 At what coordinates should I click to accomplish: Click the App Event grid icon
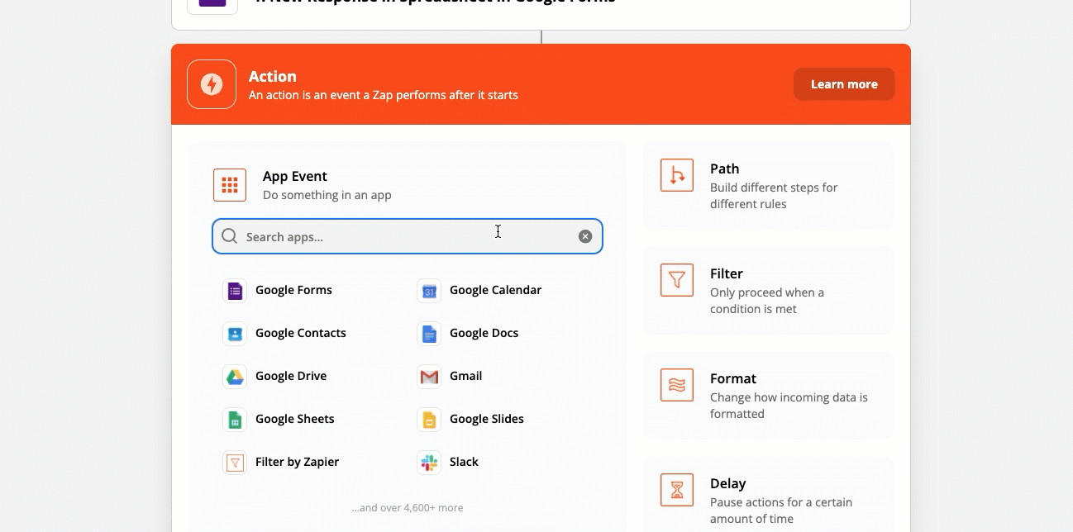pyautogui.click(x=230, y=185)
